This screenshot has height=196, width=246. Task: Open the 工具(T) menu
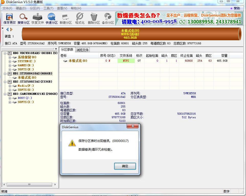pos(48,8)
